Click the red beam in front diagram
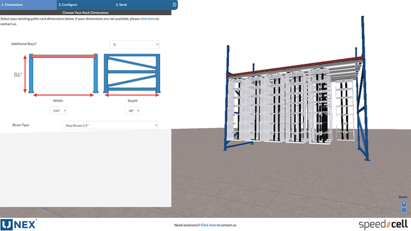 coord(63,56)
